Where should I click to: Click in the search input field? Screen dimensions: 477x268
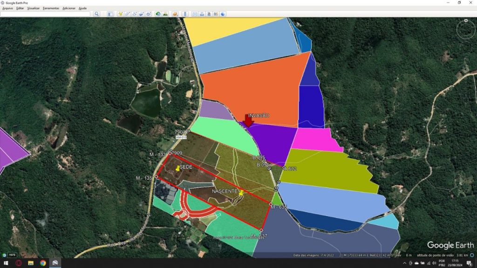click(x=45, y=14)
